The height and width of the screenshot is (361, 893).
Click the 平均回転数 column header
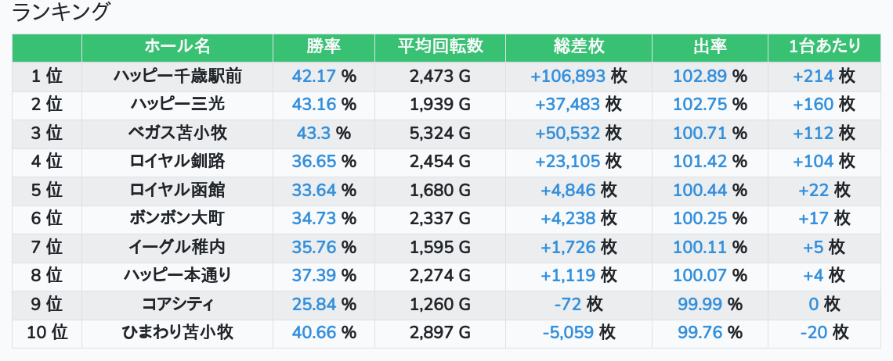click(x=439, y=47)
